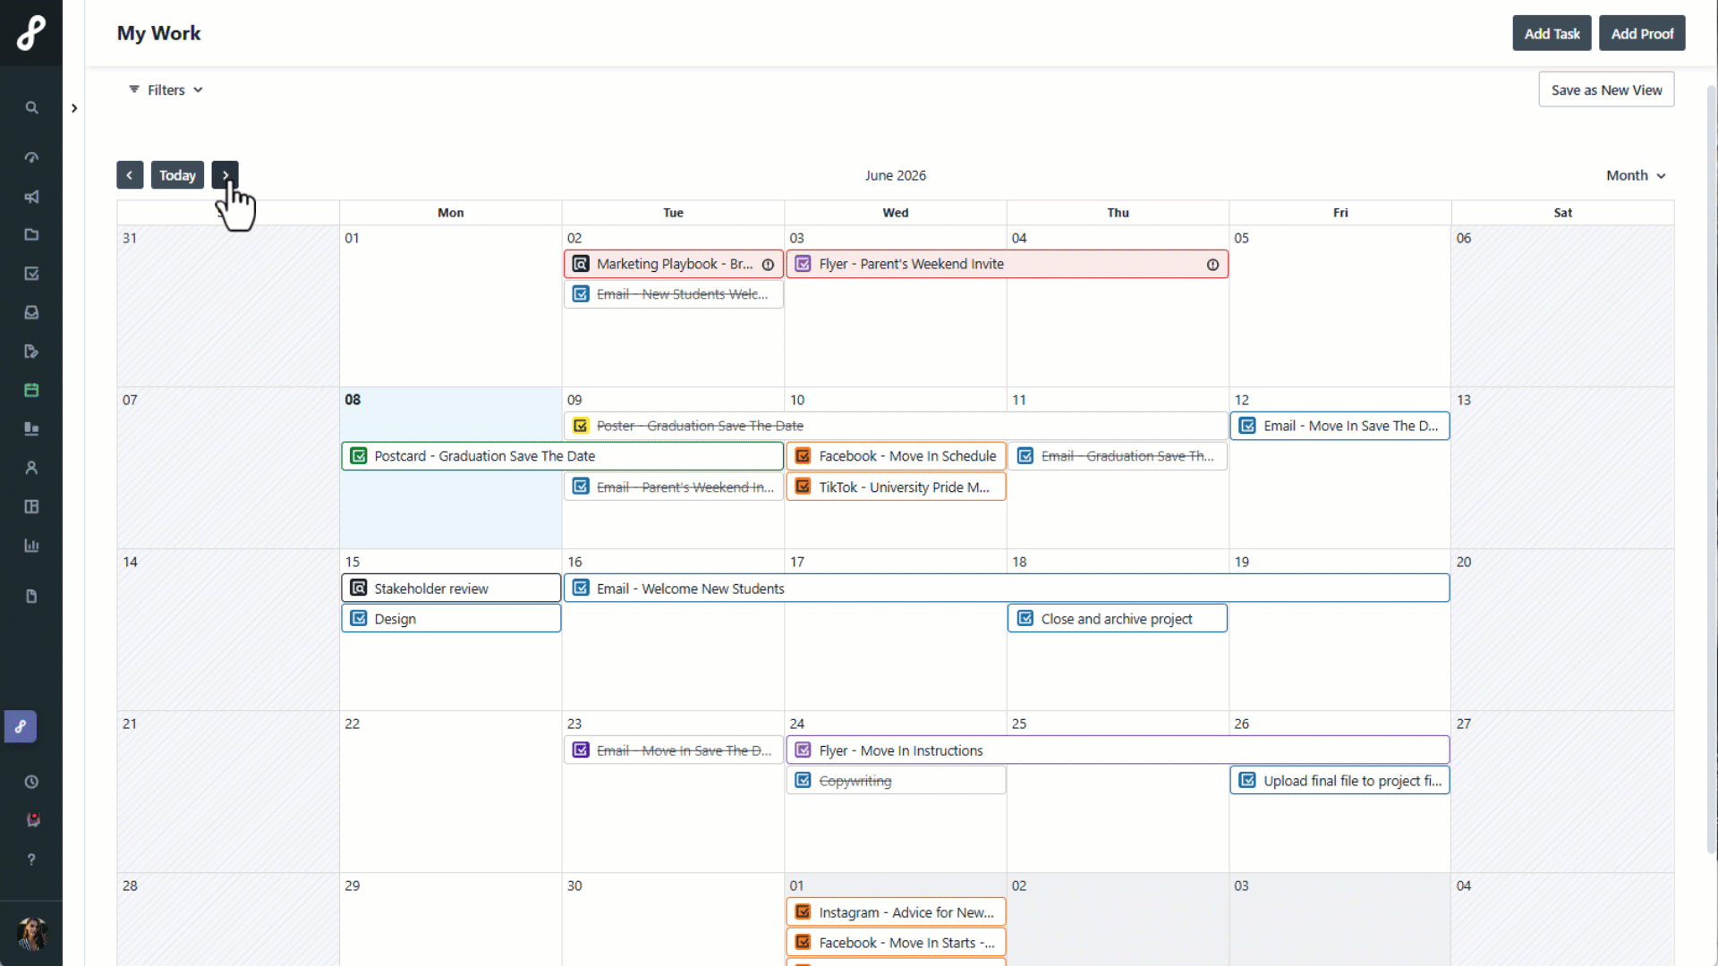
Task: Select the green calendar icon in sidebar
Action: tap(31, 390)
